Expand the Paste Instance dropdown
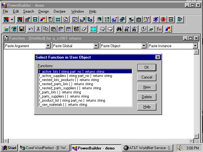Image resolution: width=203 pixels, height=152 pixels. [x=195, y=46]
